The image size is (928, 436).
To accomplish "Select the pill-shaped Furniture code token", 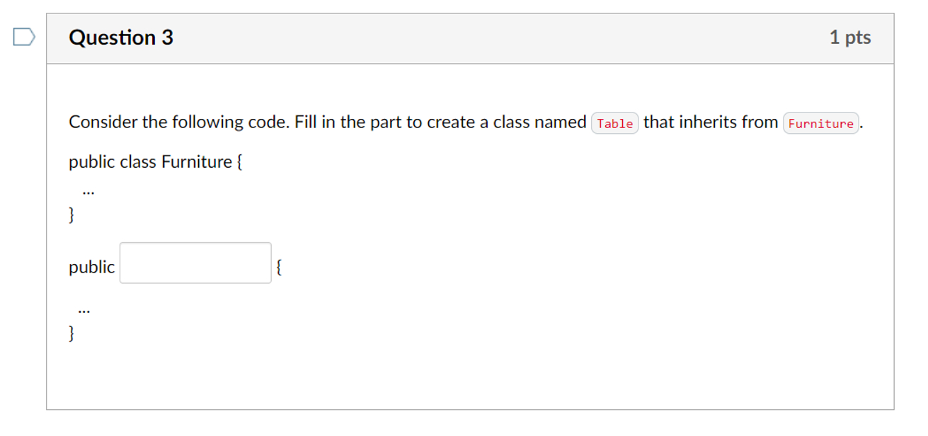I will click(821, 123).
